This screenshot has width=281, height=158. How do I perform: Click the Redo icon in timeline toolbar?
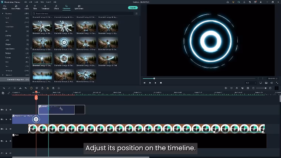pos(9,88)
